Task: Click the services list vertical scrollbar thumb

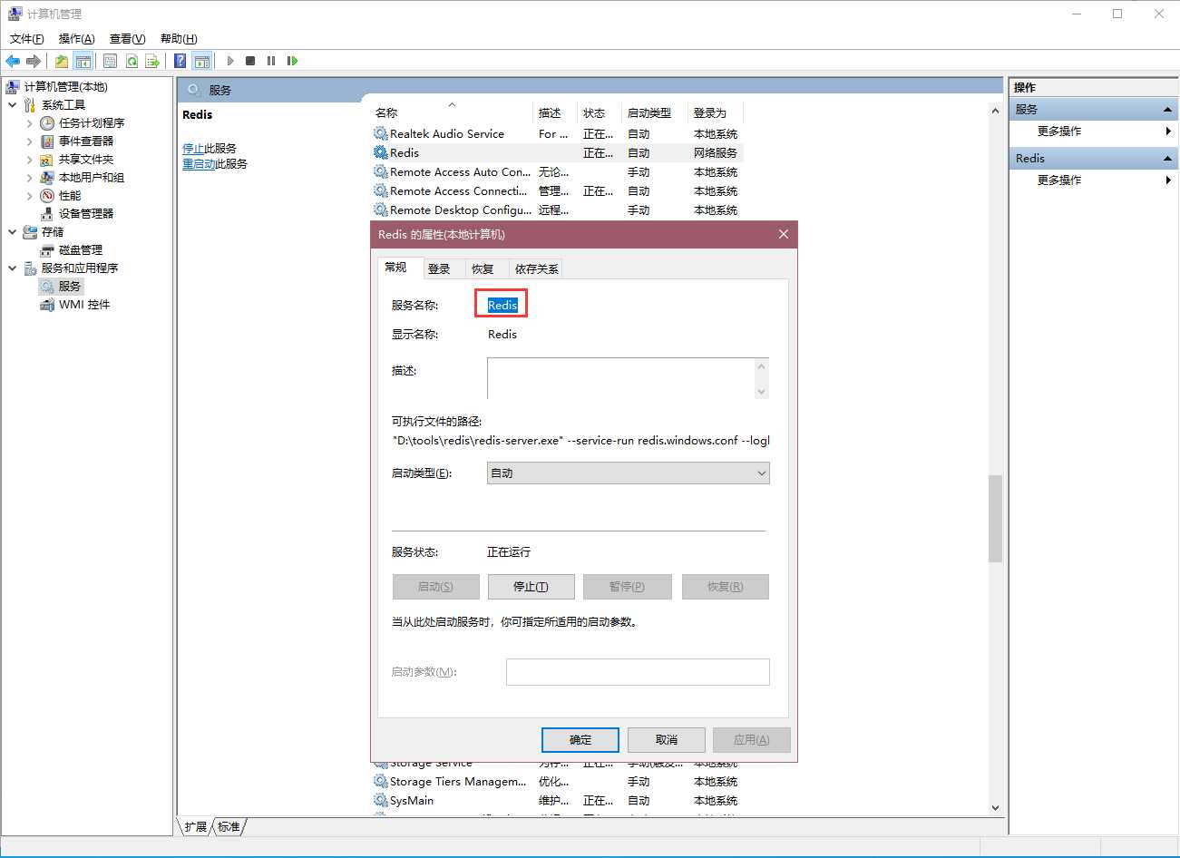Action: [x=995, y=518]
